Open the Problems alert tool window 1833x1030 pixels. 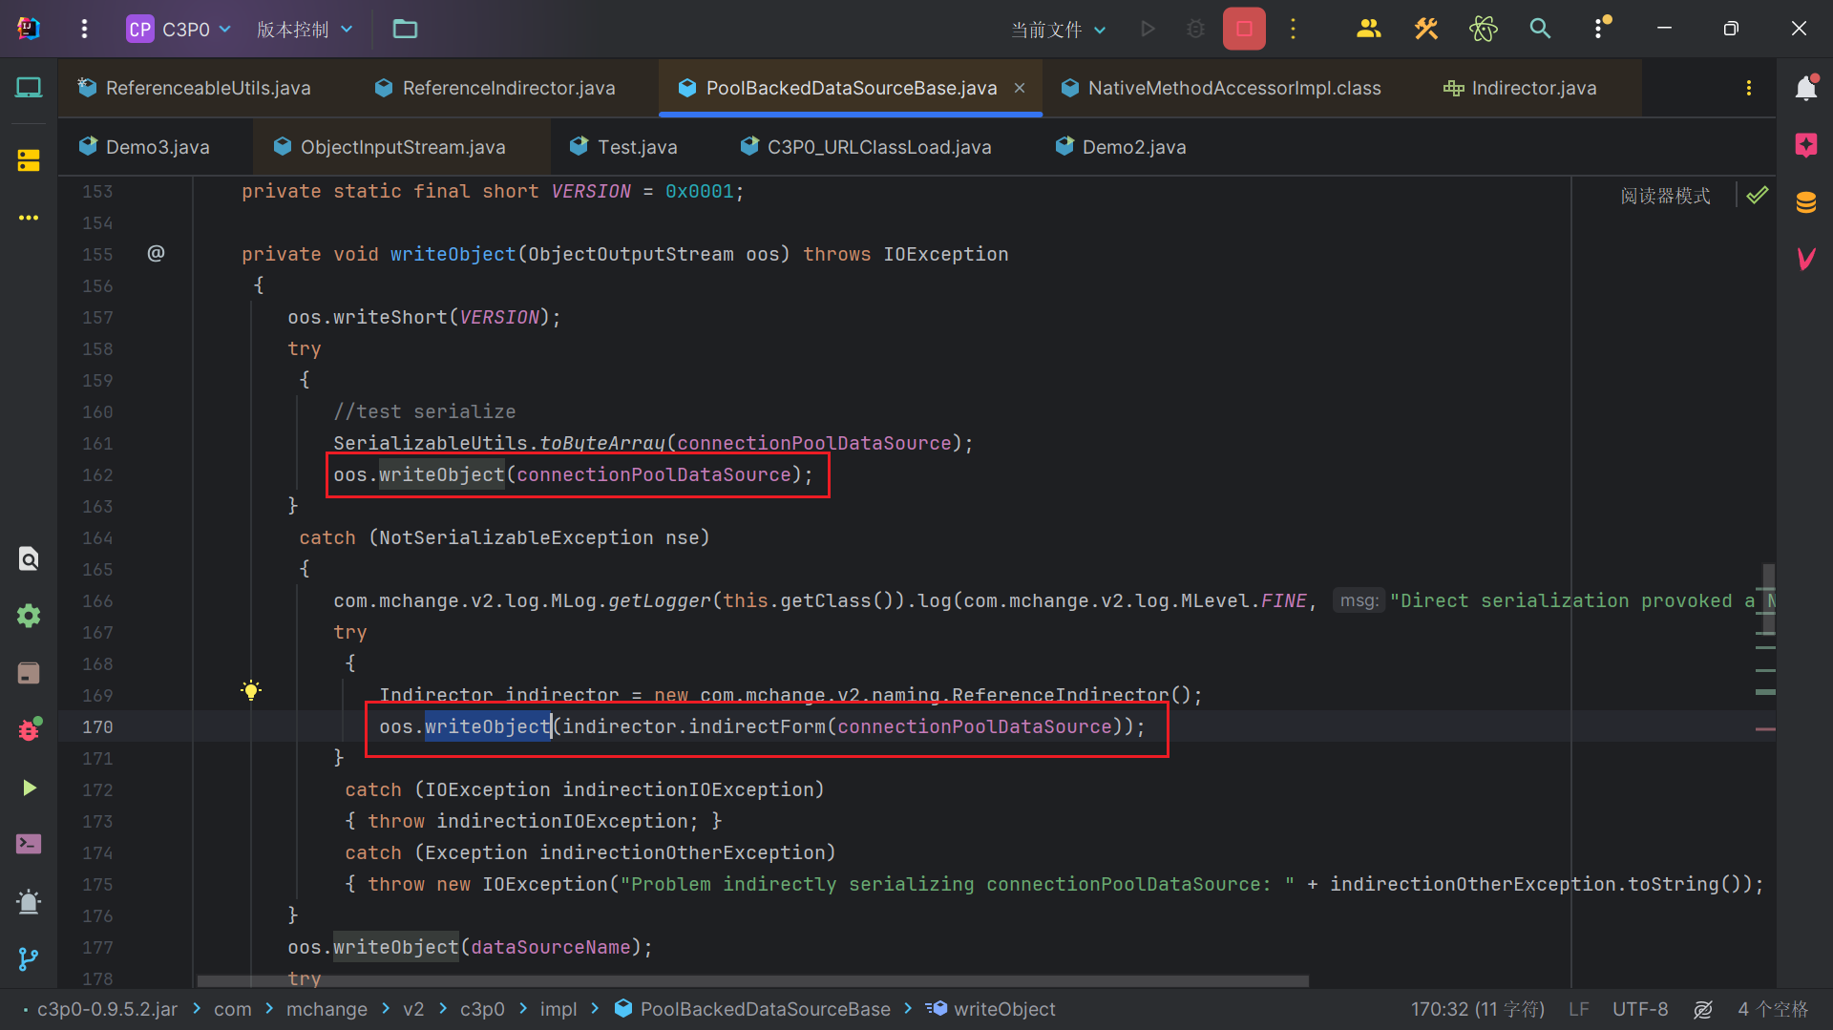pyautogui.click(x=29, y=901)
